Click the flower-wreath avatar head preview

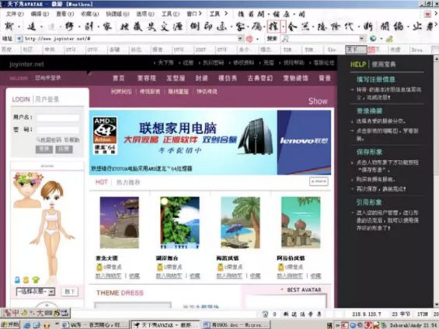coord(26,190)
